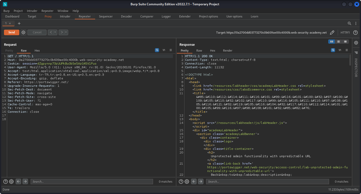361x194 pixels.
Task: Select Response Raw view tab
Action: tap(199, 51)
